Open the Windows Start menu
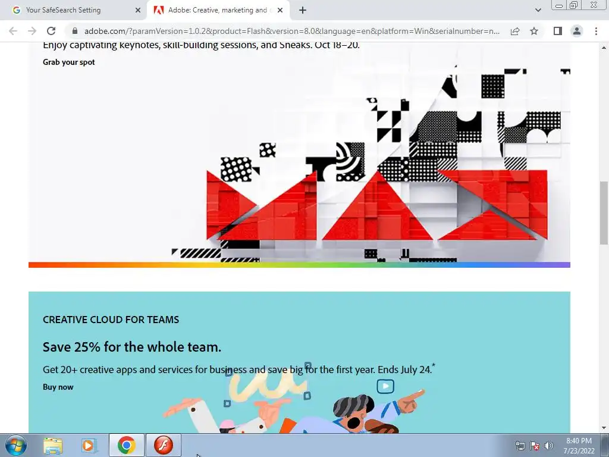 pos(15,445)
